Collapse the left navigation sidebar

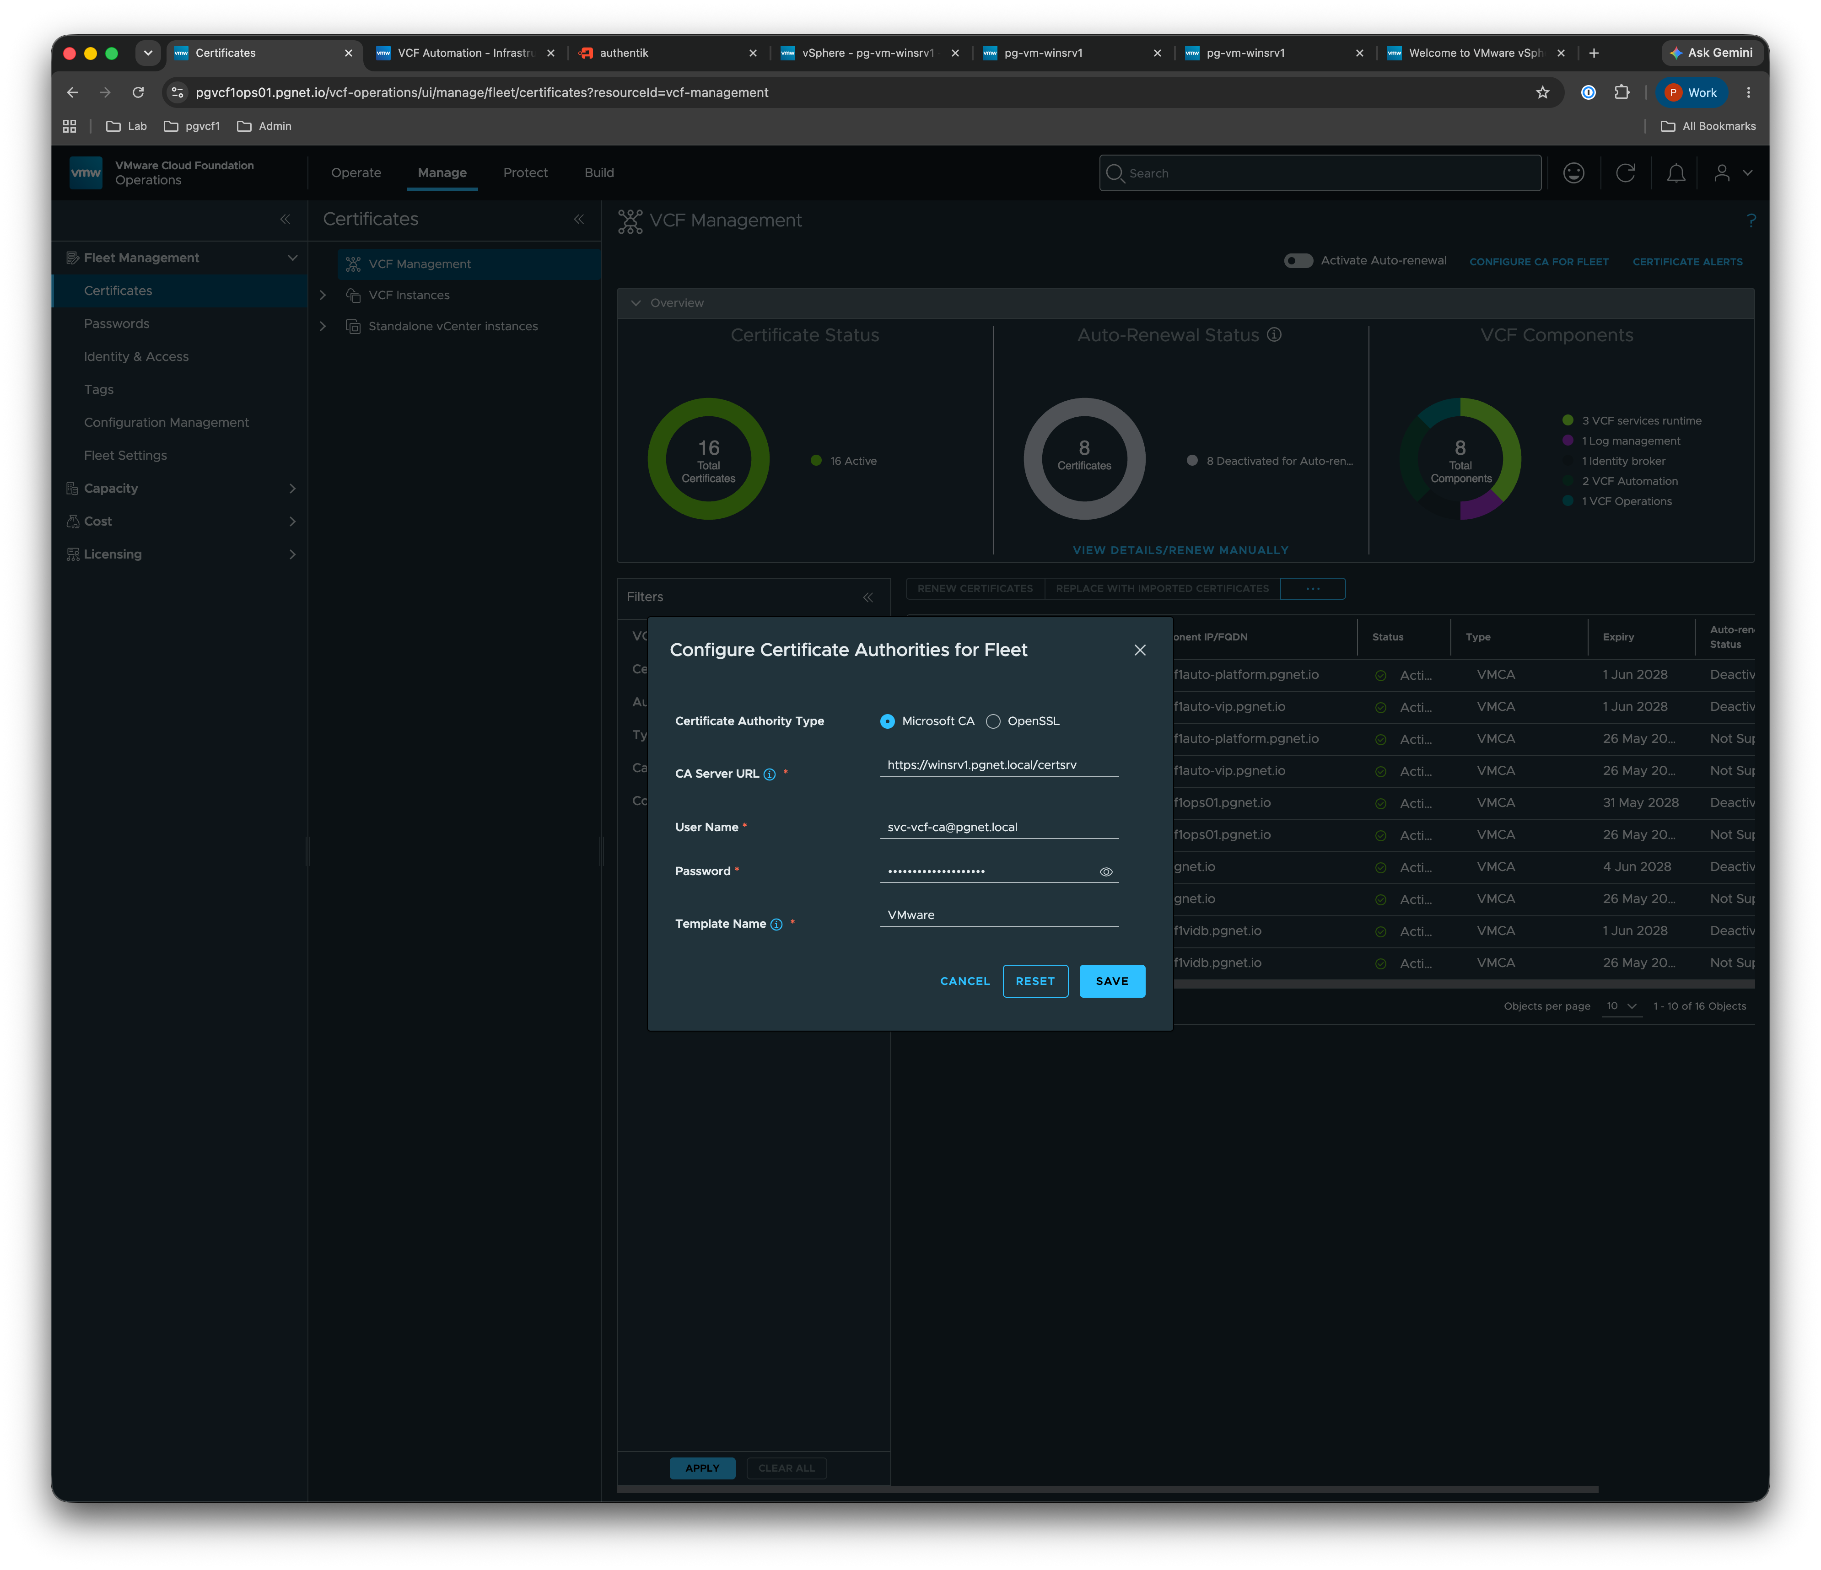point(285,220)
